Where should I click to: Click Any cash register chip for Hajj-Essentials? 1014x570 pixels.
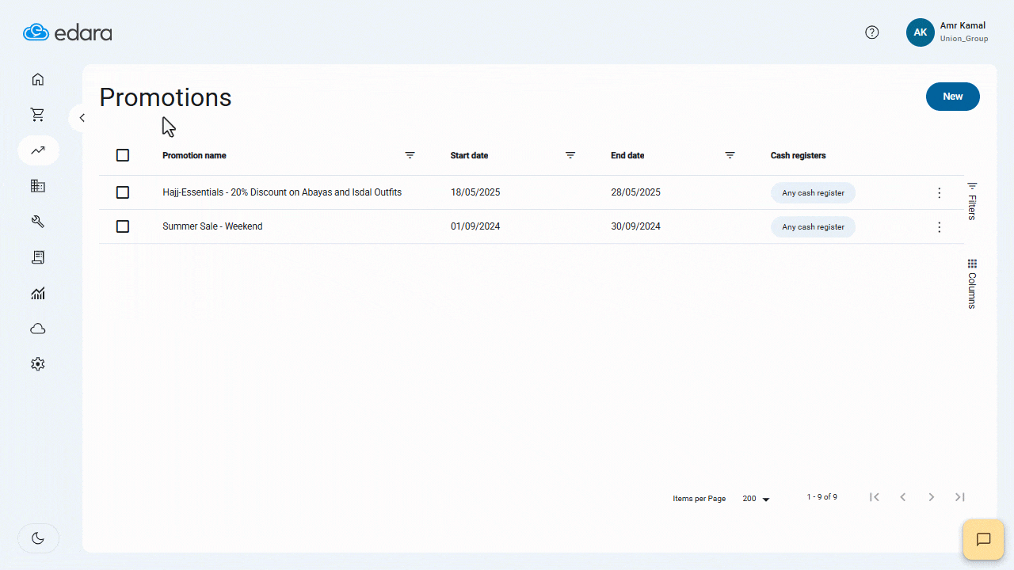pos(813,192)
